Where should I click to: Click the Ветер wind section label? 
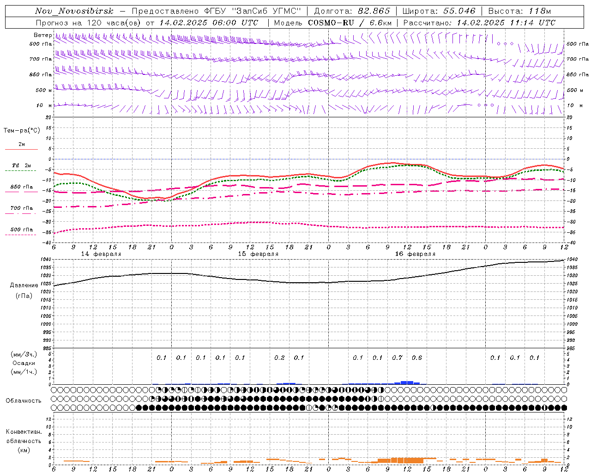[42, 35]
